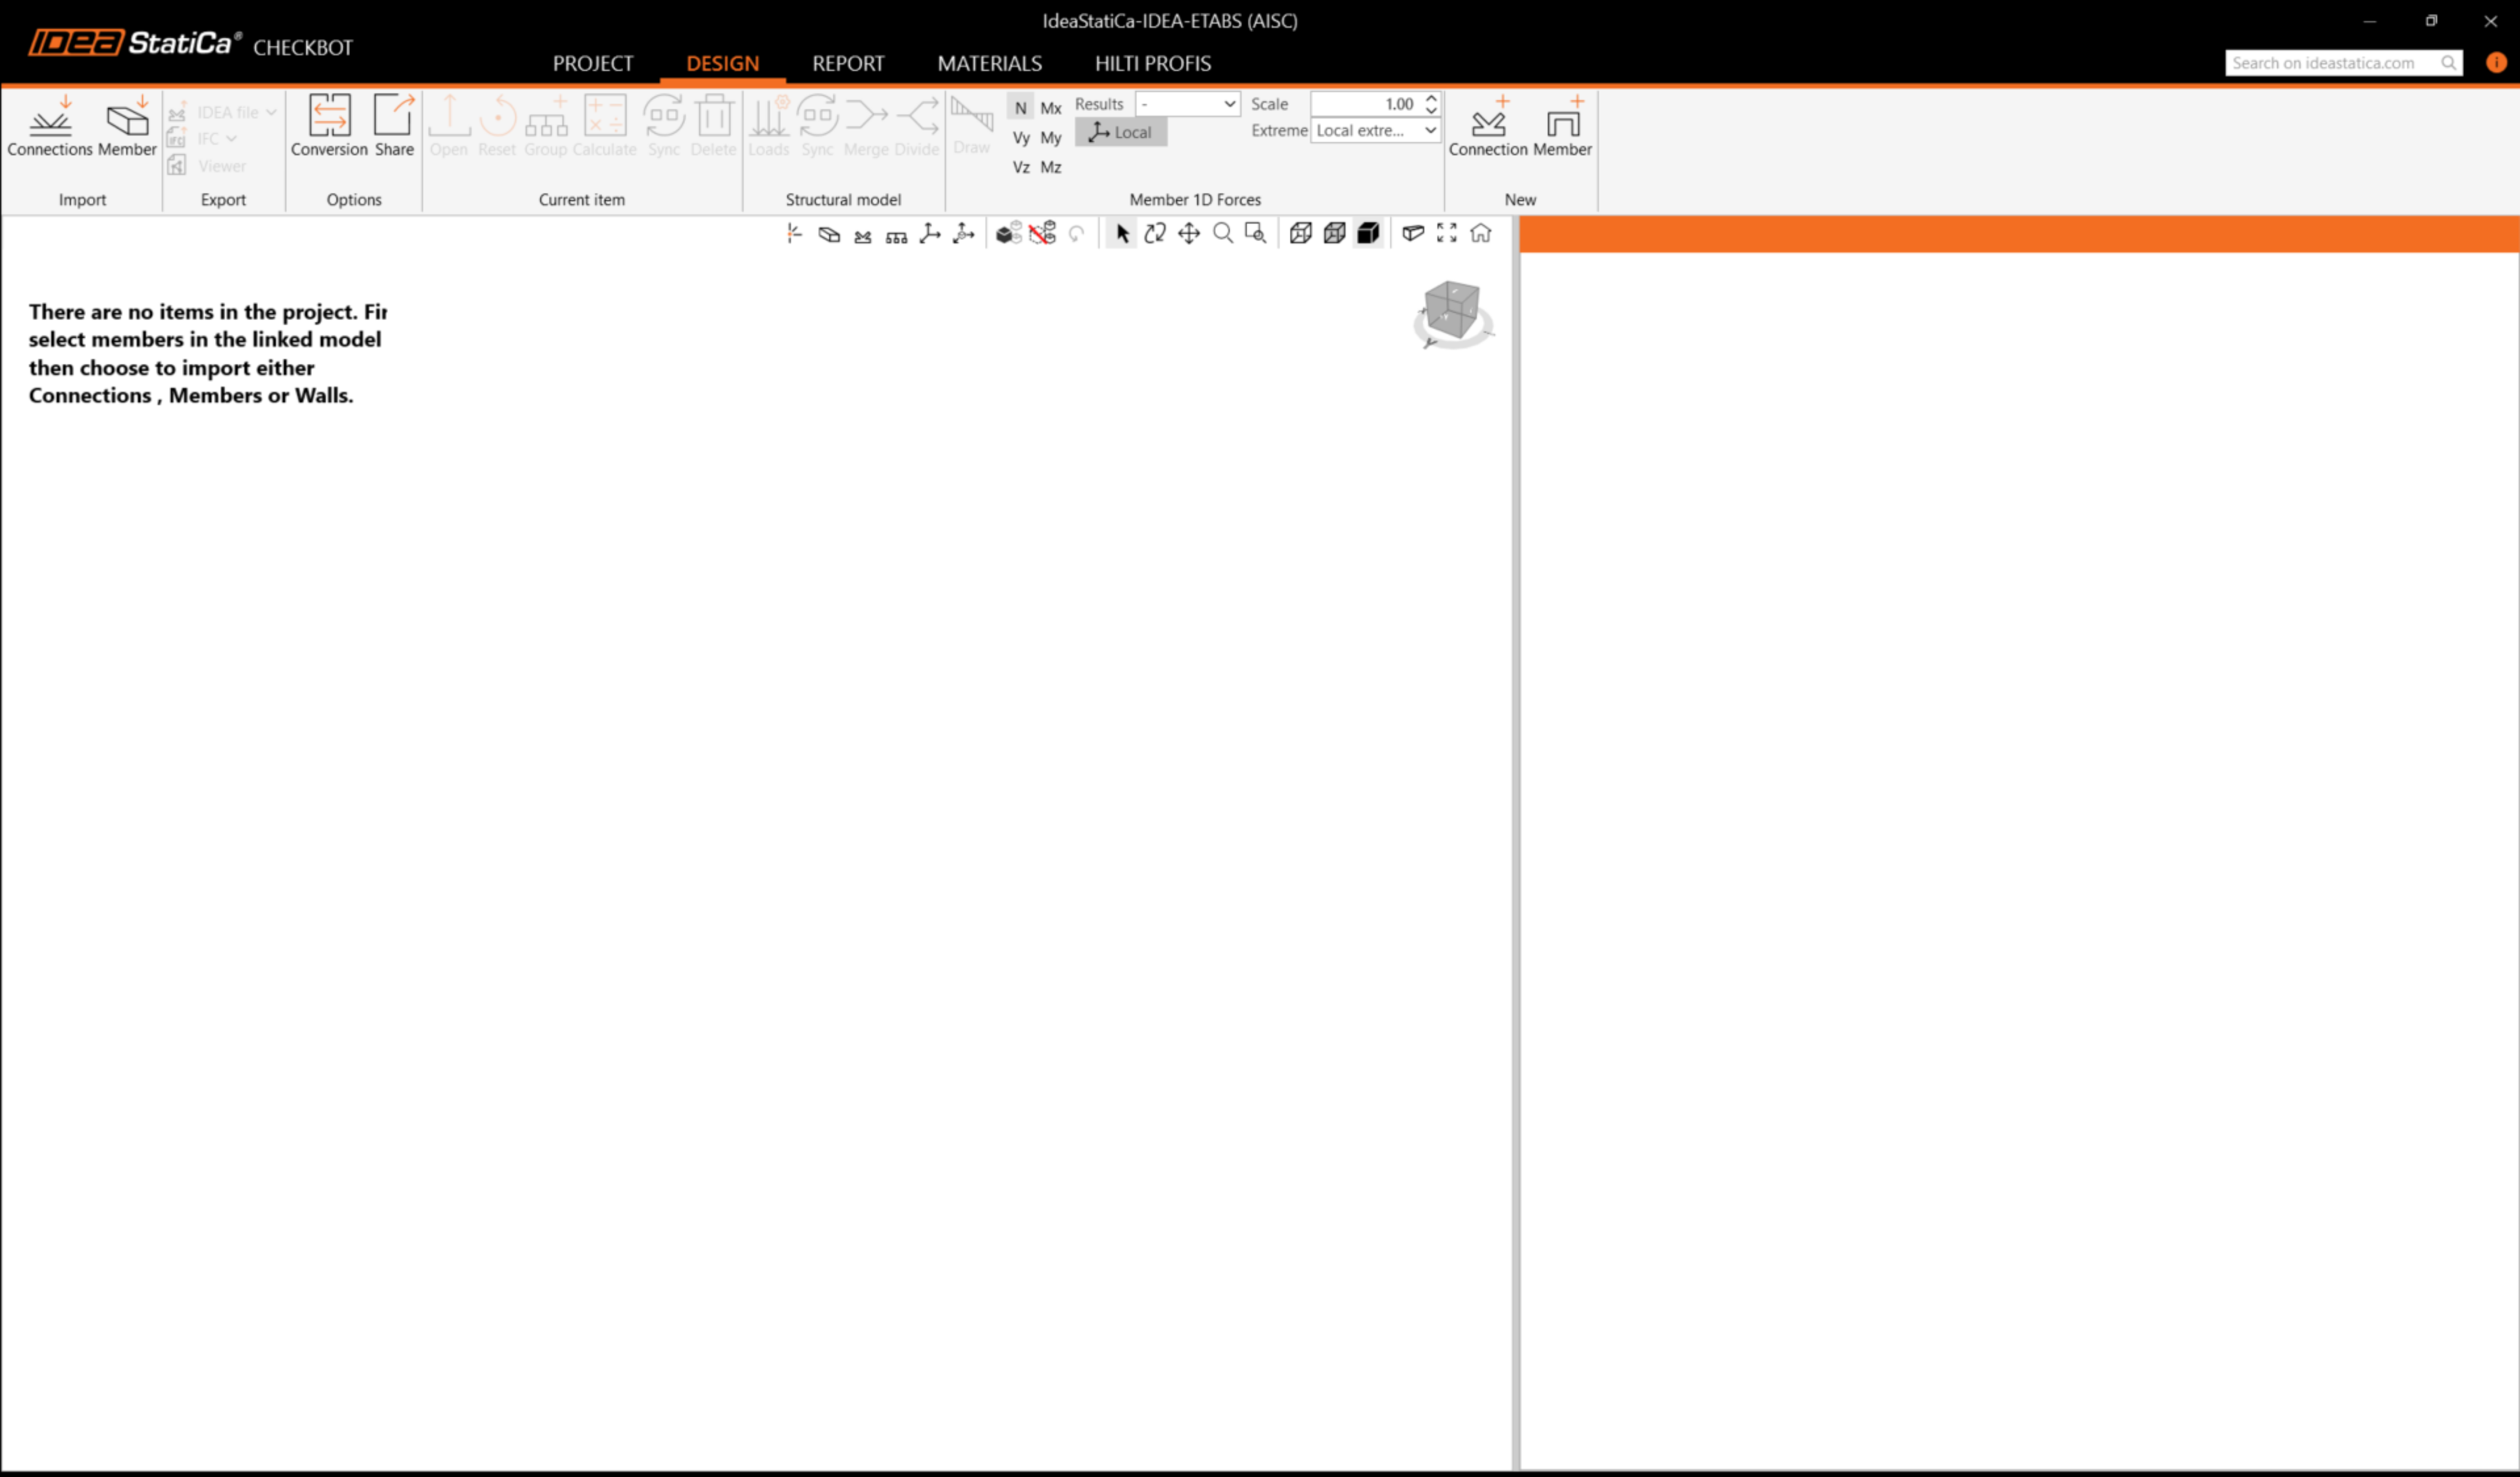
Task: Click the Share icon
Action: point(394,125)
